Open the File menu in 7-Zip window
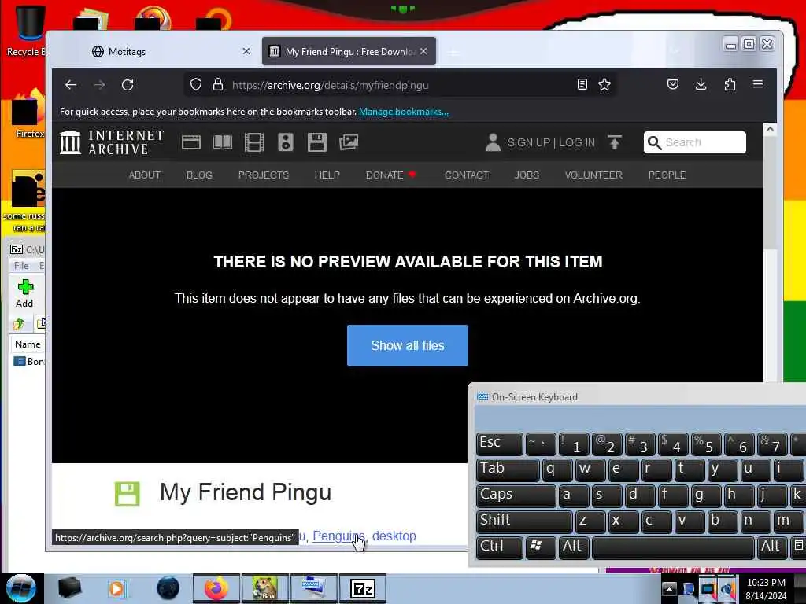806x604 pixels. coord(21,266)
